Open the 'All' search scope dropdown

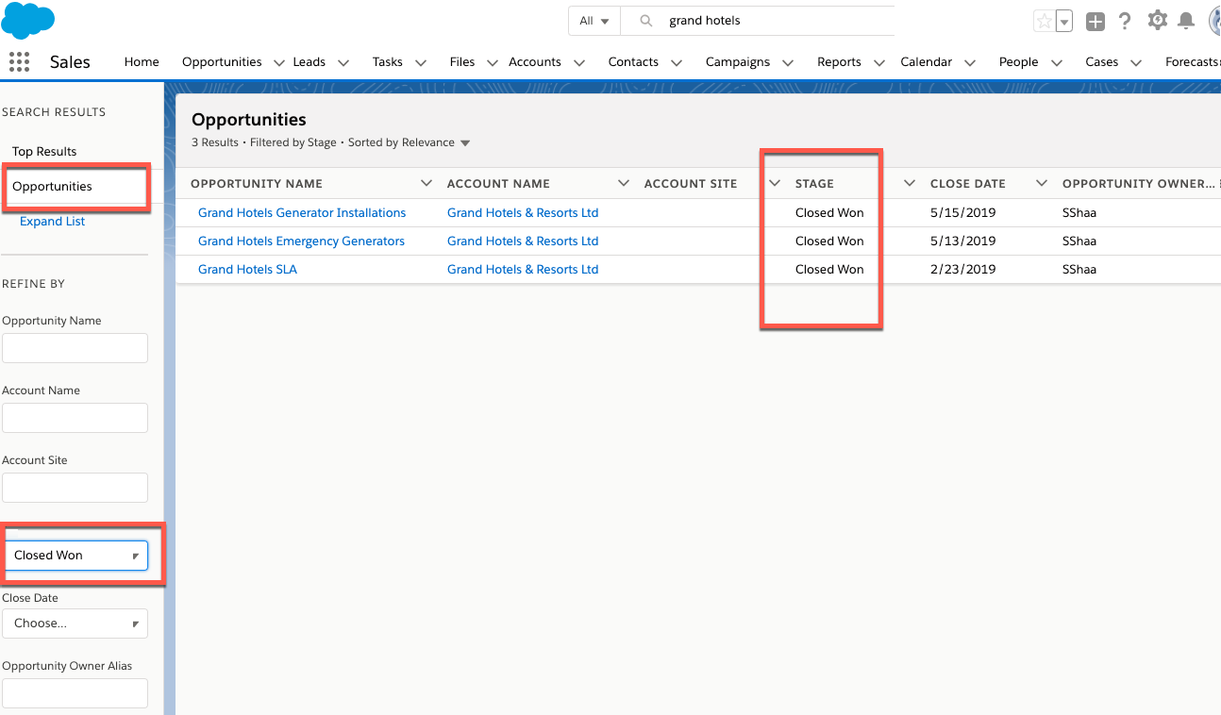click(594, 21)
